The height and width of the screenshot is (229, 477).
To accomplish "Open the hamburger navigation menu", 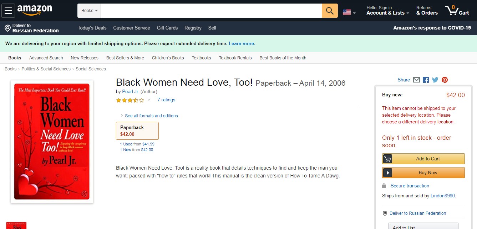I will pyautogui.click(x=8, y=11).
